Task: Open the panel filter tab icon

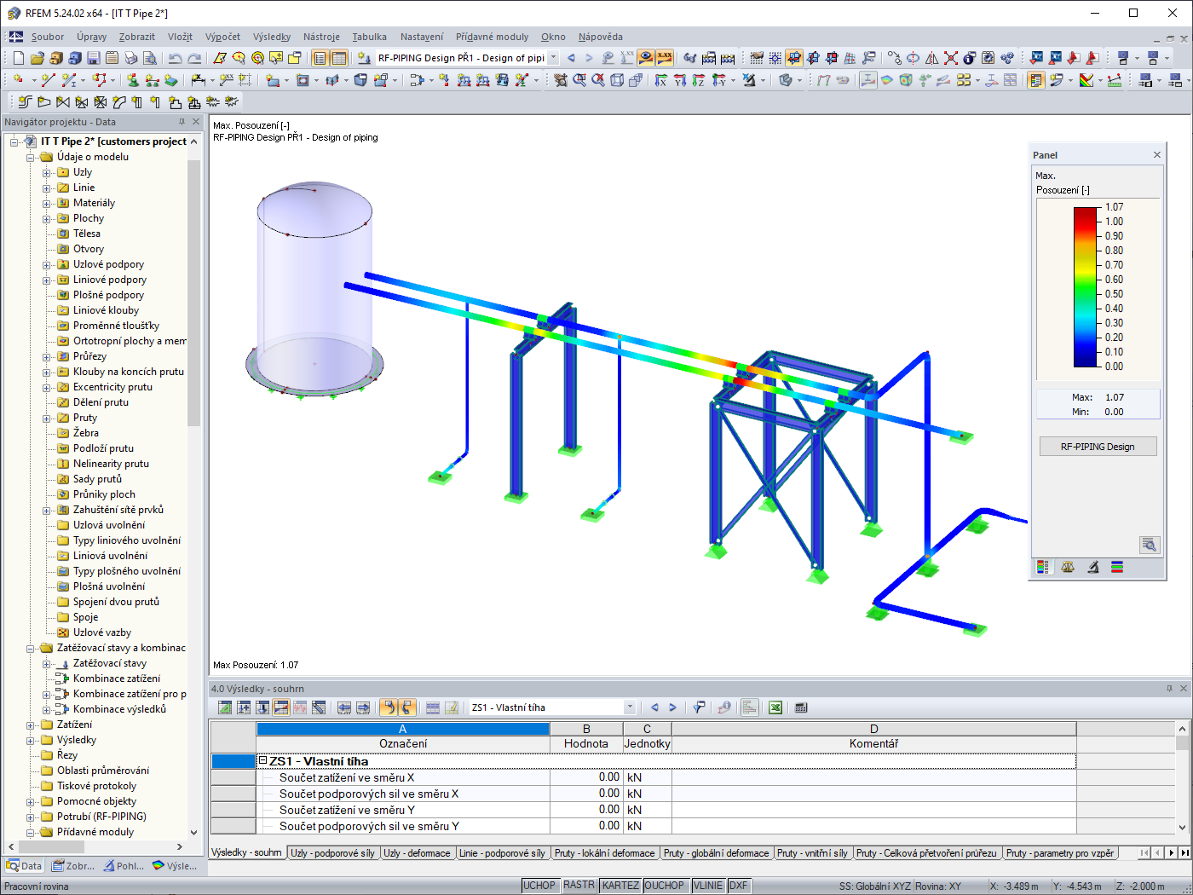Action: pos(1092,567)
